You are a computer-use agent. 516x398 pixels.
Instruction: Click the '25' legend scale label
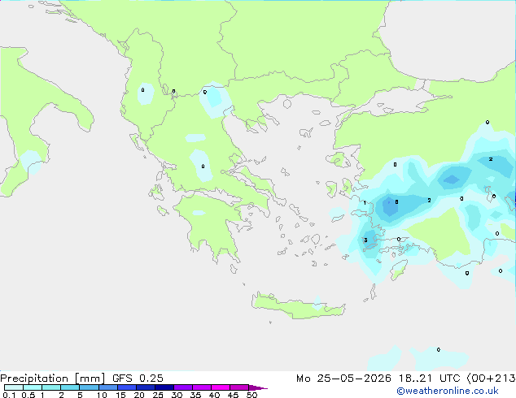coord(158,395)
